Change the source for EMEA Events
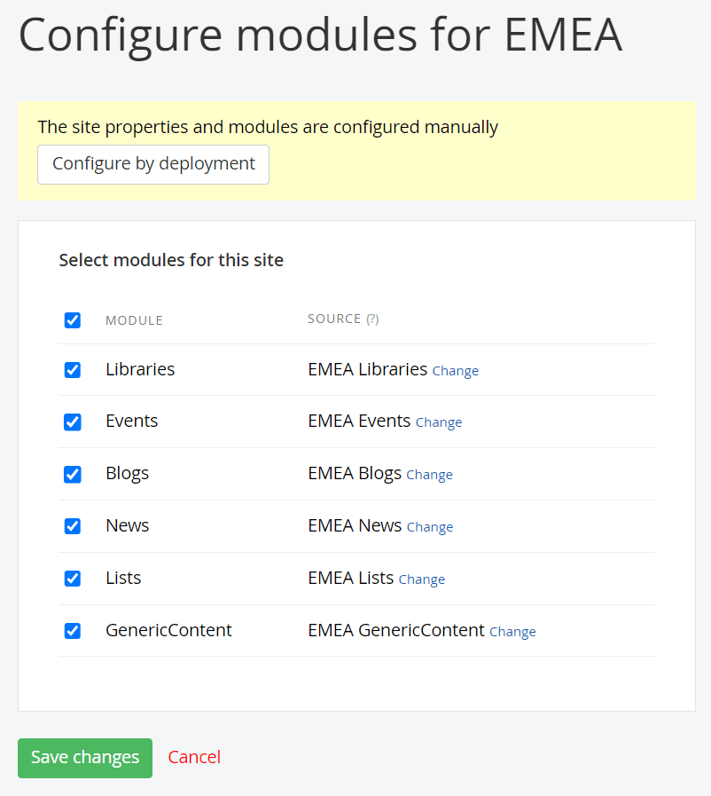Image resolution: width=711 pixels, height=796 pixels. 438,422
